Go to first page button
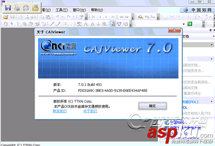 coord(93,17)
